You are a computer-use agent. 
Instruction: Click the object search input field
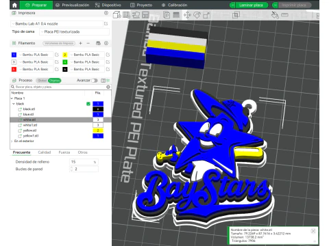point(60,87)
